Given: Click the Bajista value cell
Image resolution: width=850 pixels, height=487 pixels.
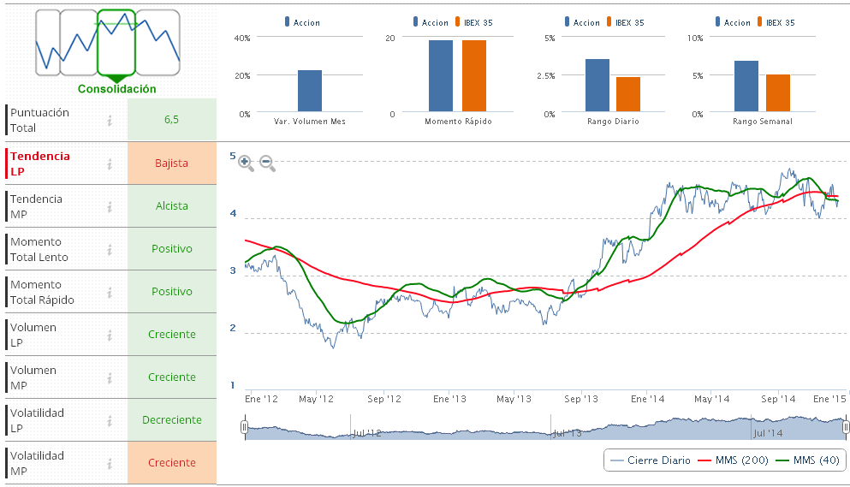Looking at the screenshot, I should point(171,163).
